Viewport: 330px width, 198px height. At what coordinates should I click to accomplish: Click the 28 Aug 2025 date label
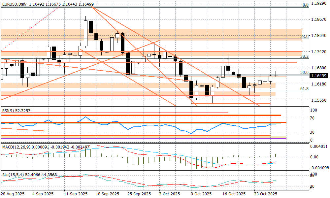(13, 194)
